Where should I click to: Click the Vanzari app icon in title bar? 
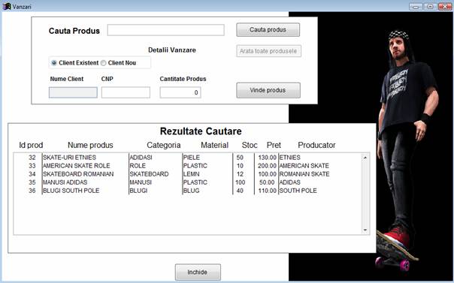(6, 6)
